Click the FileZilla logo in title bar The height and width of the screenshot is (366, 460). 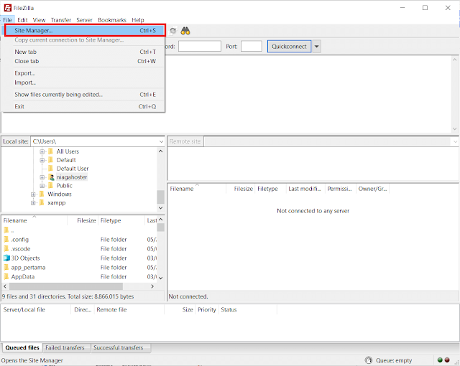pyautogui.click(x=8, y=8)
